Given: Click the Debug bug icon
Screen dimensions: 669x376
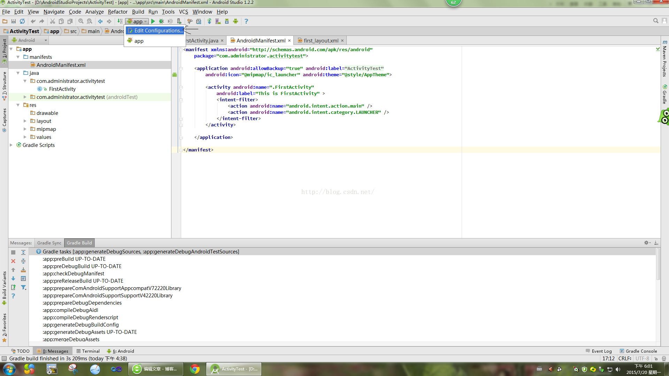Looking at the screenshot, I should tap(162, 21).
